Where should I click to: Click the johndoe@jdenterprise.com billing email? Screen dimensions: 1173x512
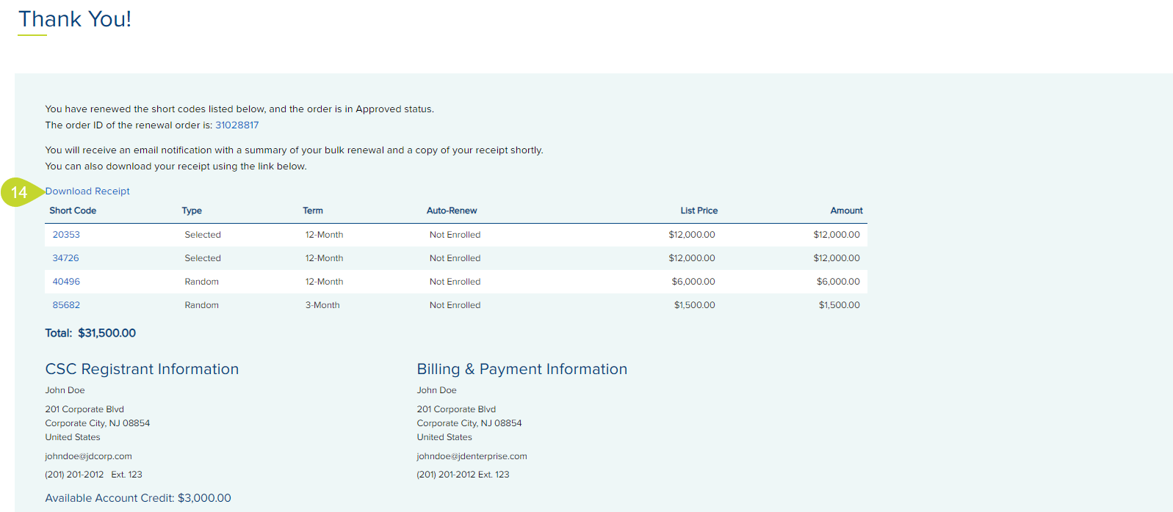point(472,456)
